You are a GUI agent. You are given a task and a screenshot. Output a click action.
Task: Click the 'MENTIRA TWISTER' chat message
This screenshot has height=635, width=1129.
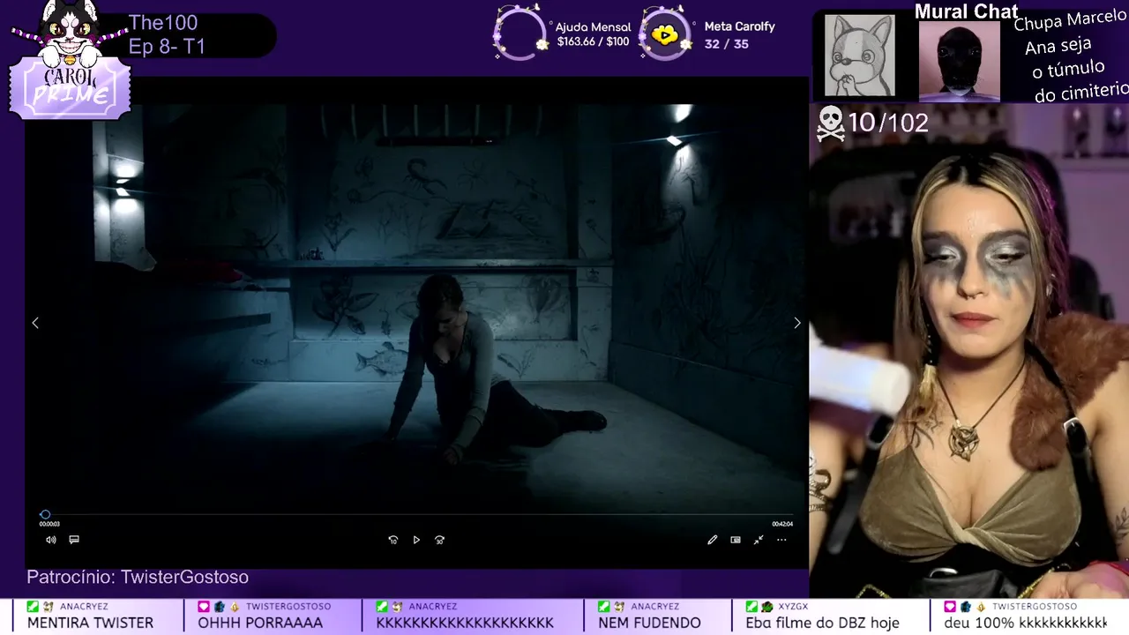click(x=90, y=623)
